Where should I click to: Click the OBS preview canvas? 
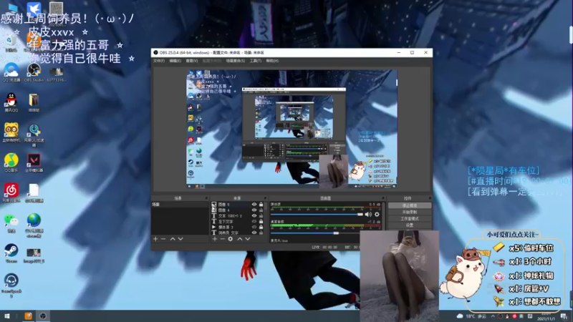292,129
